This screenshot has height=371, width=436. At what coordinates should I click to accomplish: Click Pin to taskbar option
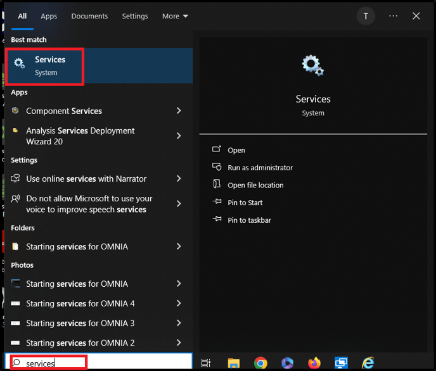click(x=249, y=220)
